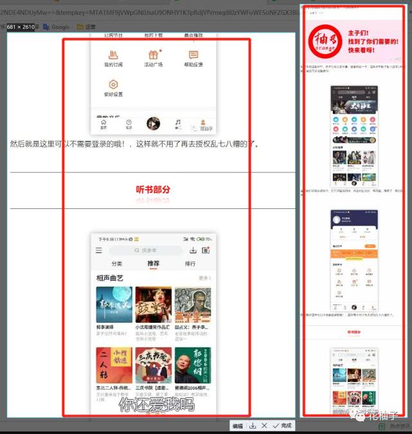The height and width of the screenshot is (434, 412).
Task: Click the red 听书部分 heading in article
Action: [153, 189]
